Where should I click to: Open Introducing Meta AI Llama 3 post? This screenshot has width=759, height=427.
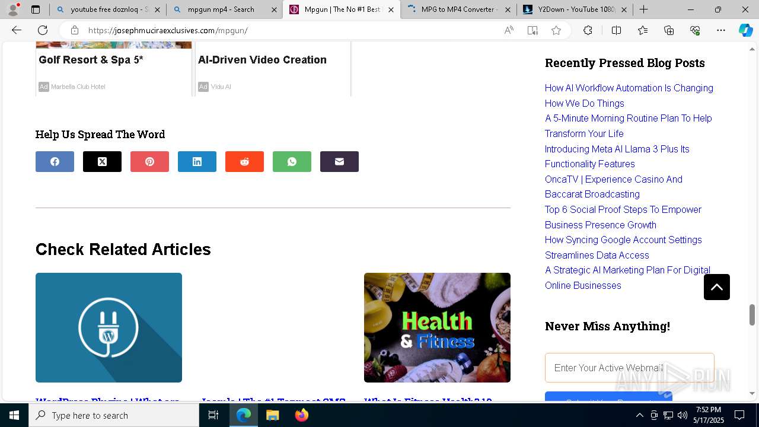coord(617,157)
